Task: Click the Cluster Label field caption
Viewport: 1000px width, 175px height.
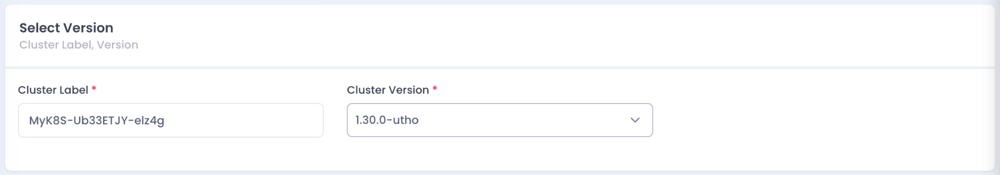Action: pos(53,90)
